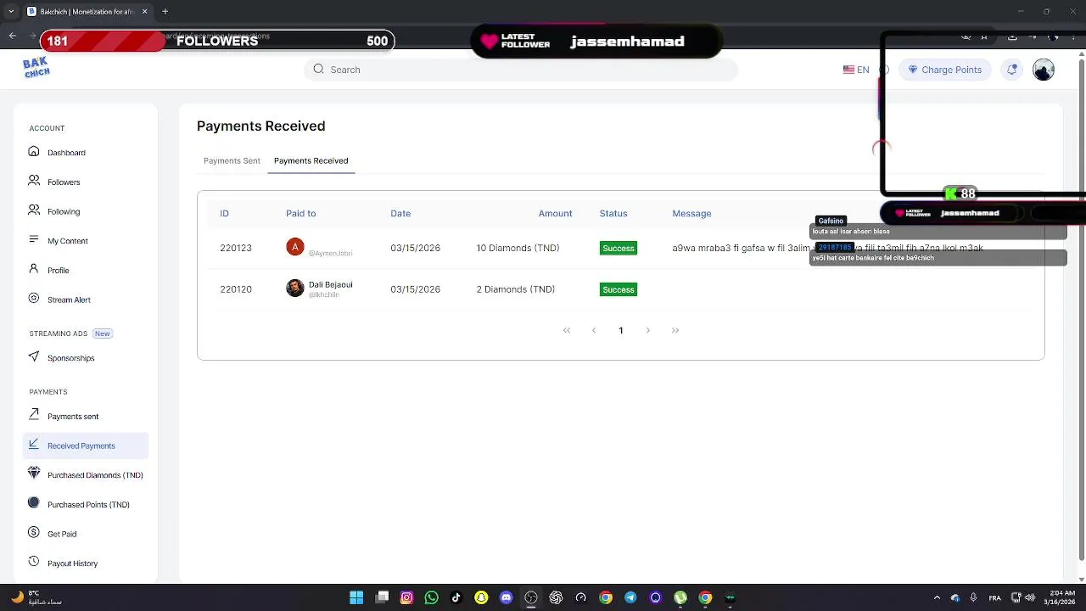Click the Amount column header
This screenshot has height=611, width=1086.
[x=555, y=213]
